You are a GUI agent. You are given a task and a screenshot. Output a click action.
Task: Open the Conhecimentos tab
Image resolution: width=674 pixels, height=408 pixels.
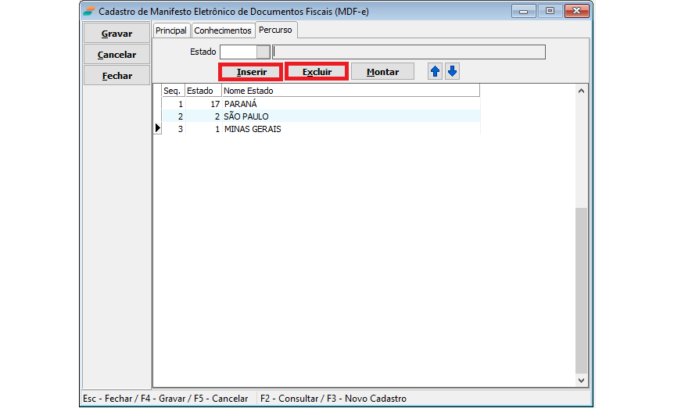tap(223, 30)
